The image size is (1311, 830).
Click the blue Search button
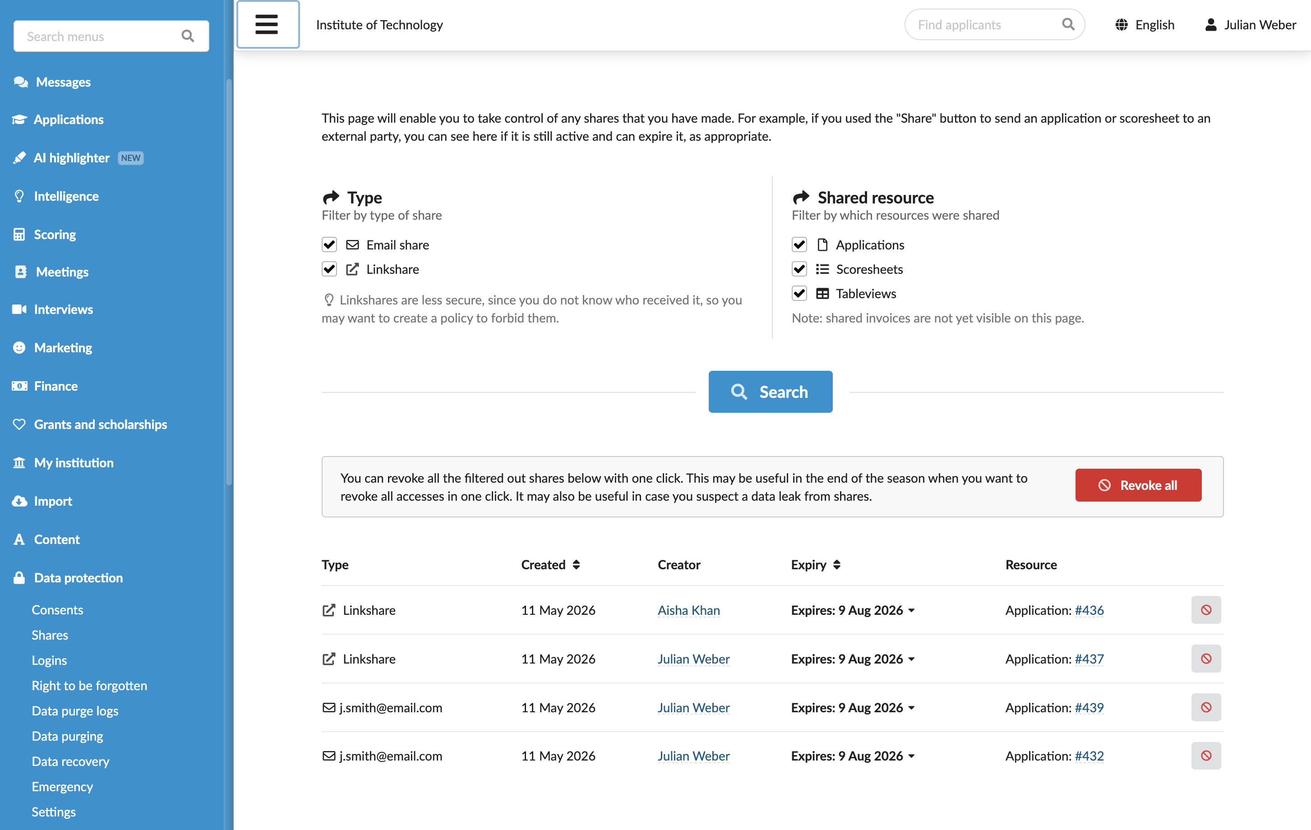771,392
